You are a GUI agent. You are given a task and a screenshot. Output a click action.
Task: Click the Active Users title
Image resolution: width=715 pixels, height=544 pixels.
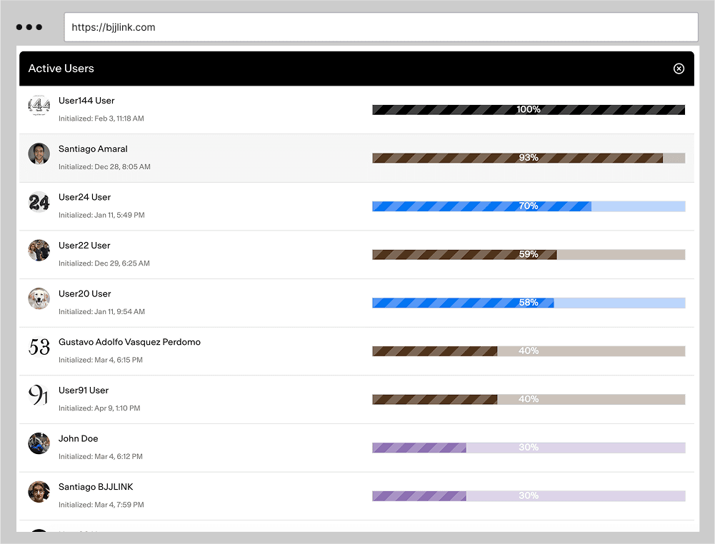tap(61, 69)
